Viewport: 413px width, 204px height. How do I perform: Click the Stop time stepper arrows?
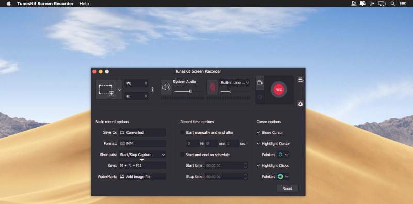coord(245,177)
